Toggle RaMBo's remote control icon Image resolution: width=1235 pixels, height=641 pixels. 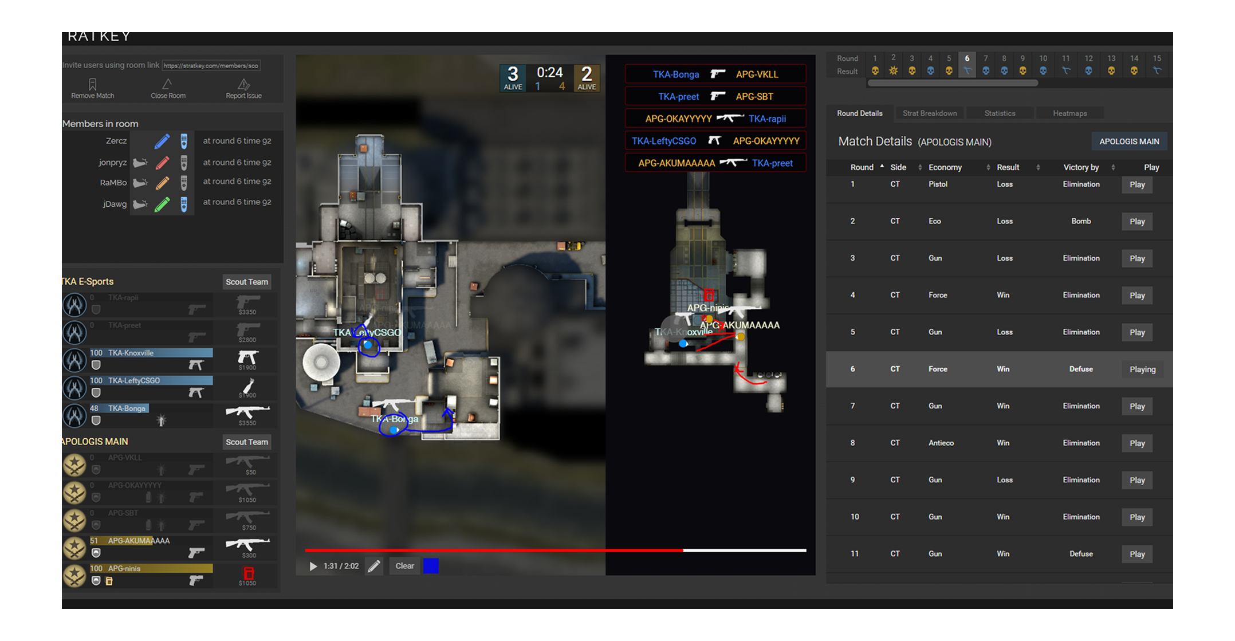184,183
